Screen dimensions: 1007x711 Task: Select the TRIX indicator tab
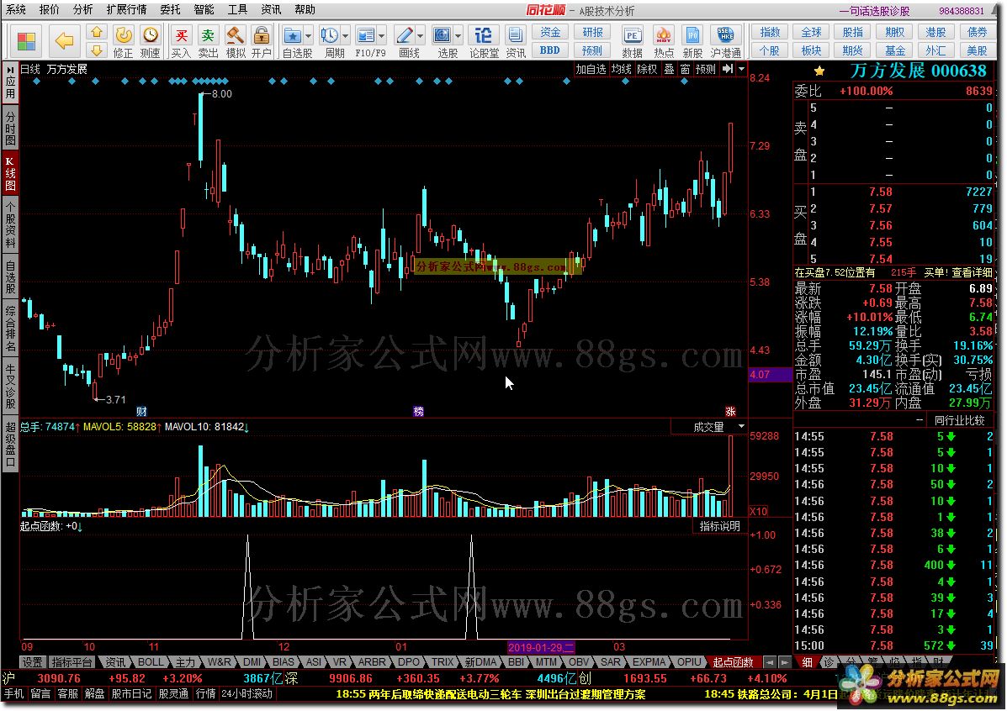(x=443, y=661)
